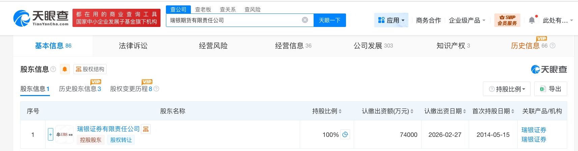Click the company search input field
Screen dimensions: 578x151
click(233, 20)
